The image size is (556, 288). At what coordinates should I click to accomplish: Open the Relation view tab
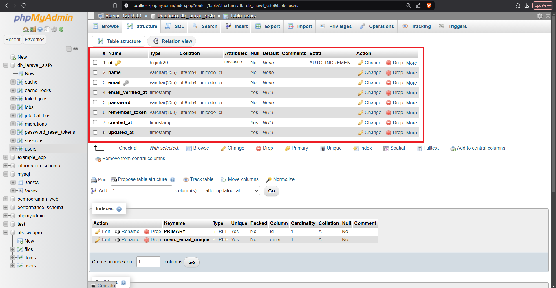tap(172, 41)
